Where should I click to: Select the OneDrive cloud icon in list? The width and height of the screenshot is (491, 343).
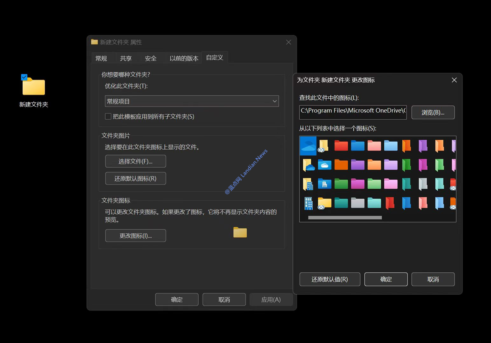pyautogui.click(x=308, y=146)
